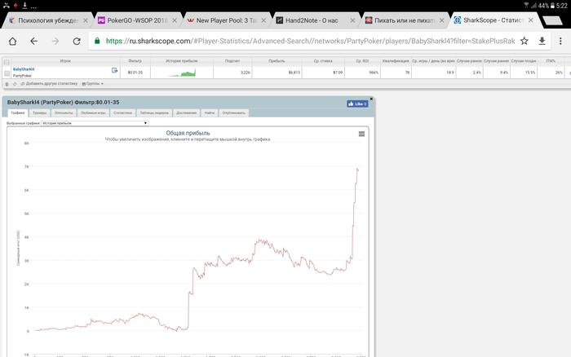Open the Найти tab
The height and width of the screenshot is (357, 571).
point(210,112)
